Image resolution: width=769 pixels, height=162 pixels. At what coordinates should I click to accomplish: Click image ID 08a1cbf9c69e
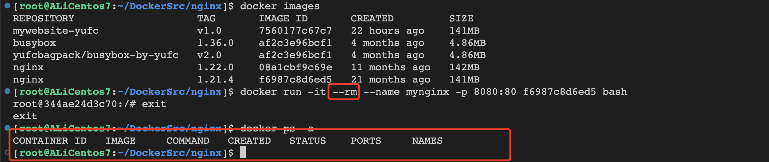coord(295,67)
